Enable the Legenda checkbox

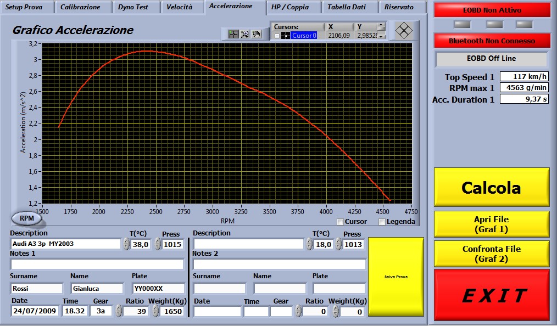[x=382, y=222]
